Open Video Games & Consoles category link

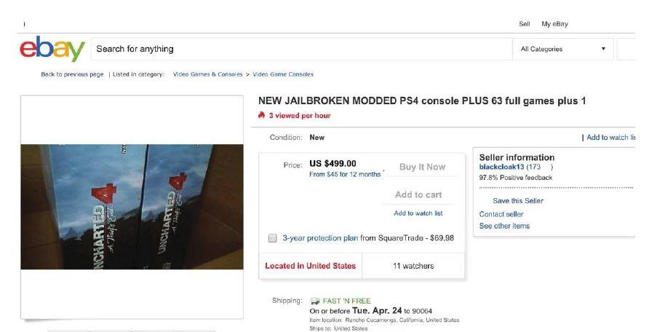click(x=207, y=74)
